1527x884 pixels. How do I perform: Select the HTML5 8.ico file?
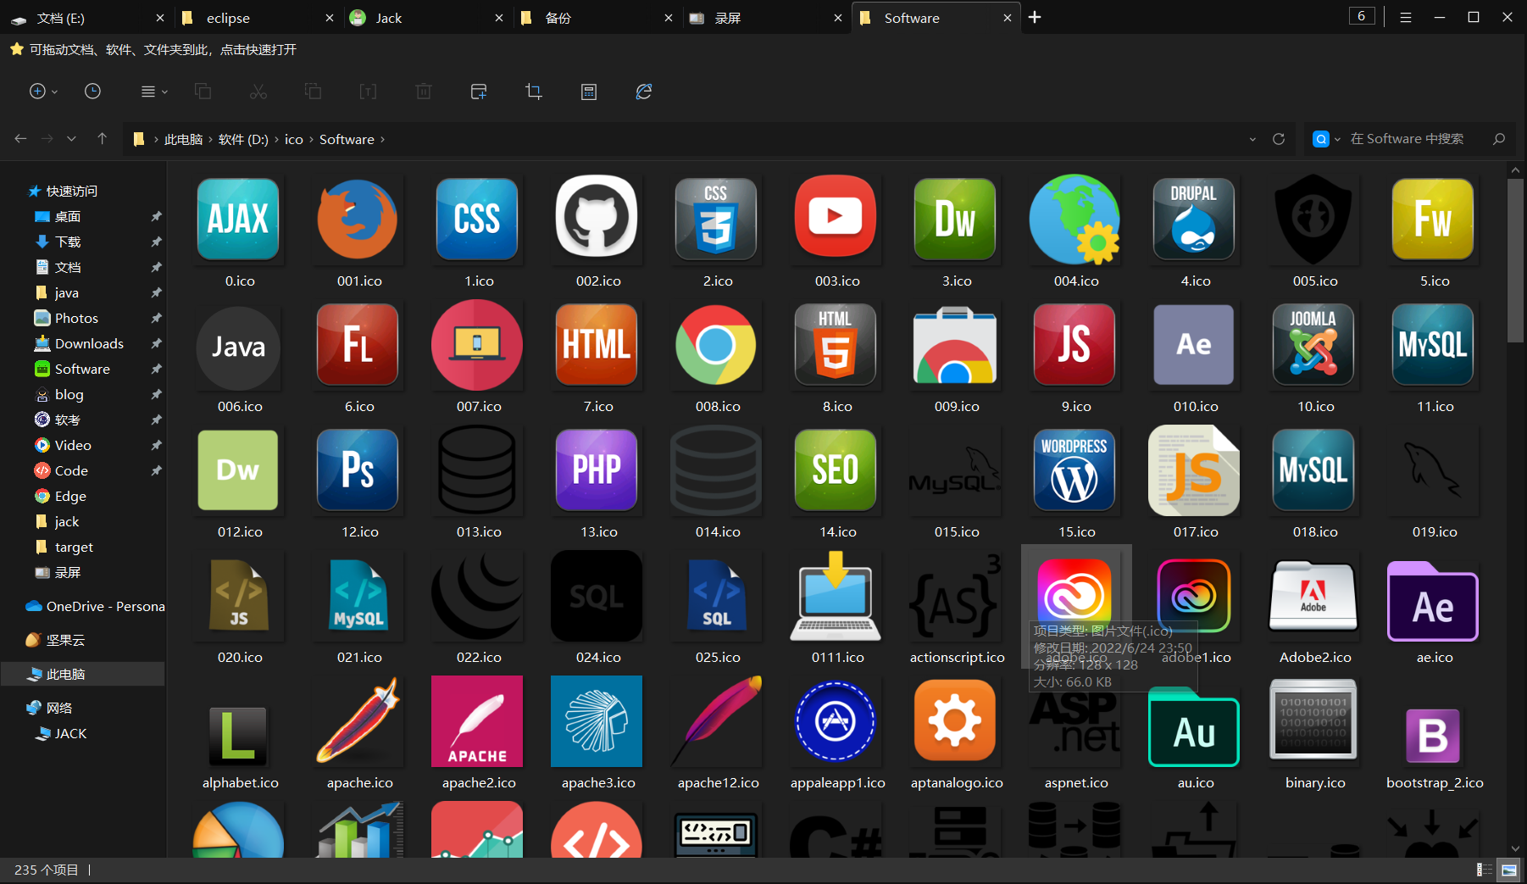pyautogui.click(x=836, y=358)
